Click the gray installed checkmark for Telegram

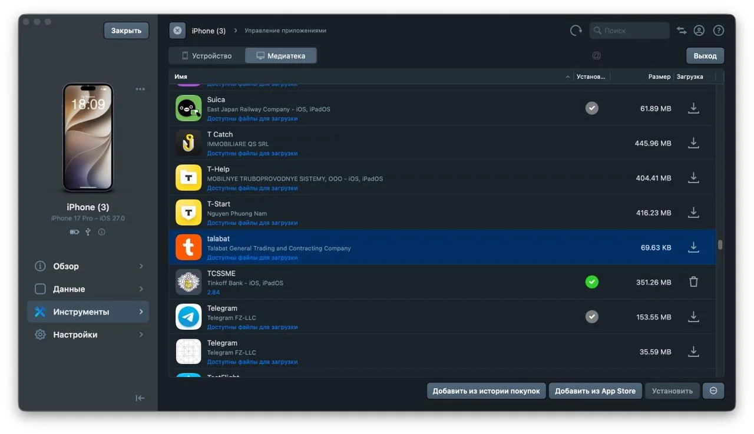592,317
